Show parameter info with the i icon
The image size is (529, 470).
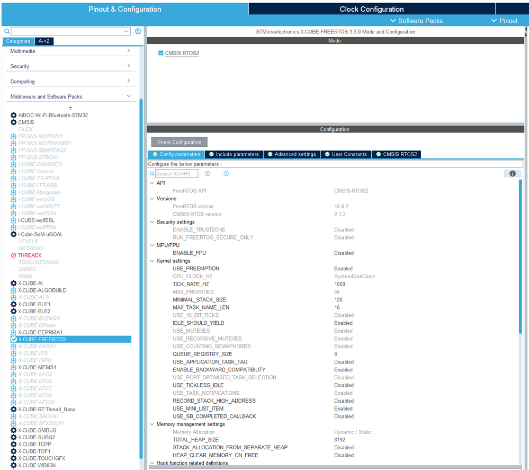coord(513,174)
